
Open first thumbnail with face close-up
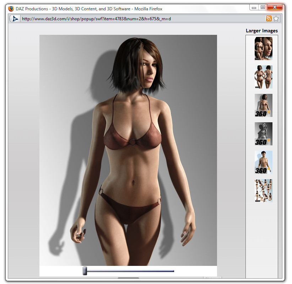[x=263, y=48]
